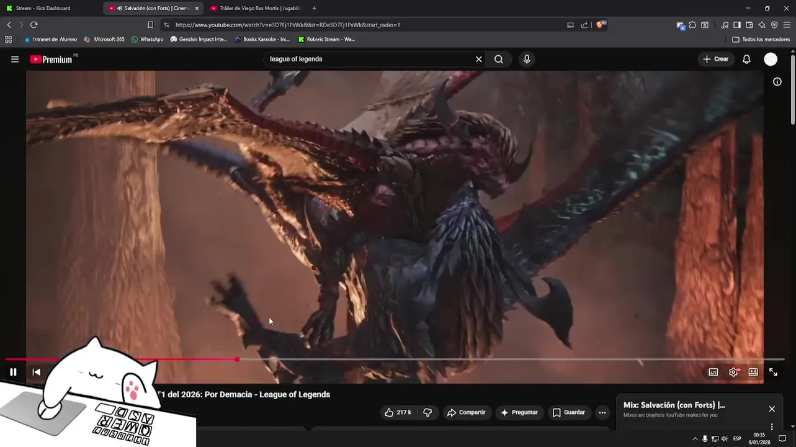This screenshot has height=447, width=796.
Task: Click the page vertical scrollbar
Action: pyautogui.click(x=792, y=90)
